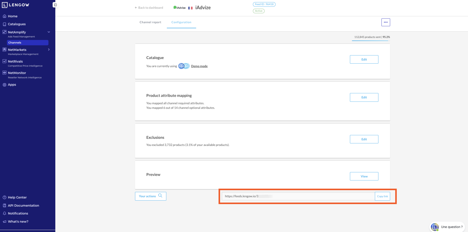This screenshot has width=468, height=232.
Task: View the feed Preview
Action: point(364,176)
